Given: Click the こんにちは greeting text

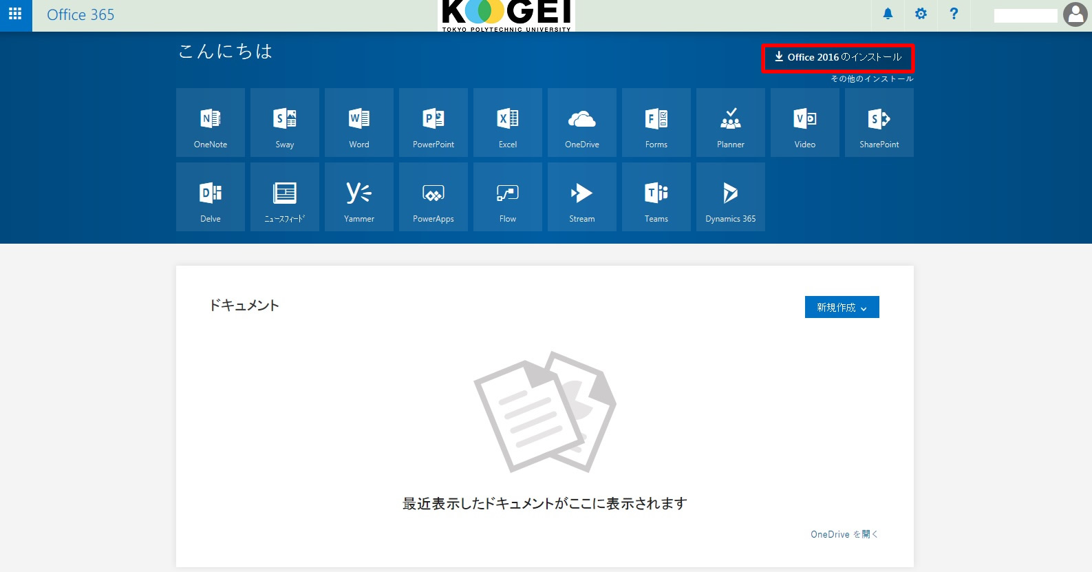Looking at the screenshot, I should tap(226, 52).
